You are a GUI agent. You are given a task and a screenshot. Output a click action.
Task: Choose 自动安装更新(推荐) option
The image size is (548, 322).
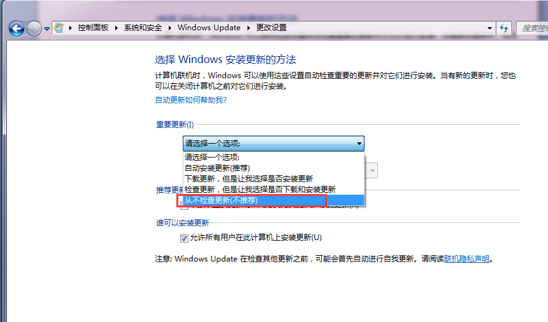click(x=273, y=168)
